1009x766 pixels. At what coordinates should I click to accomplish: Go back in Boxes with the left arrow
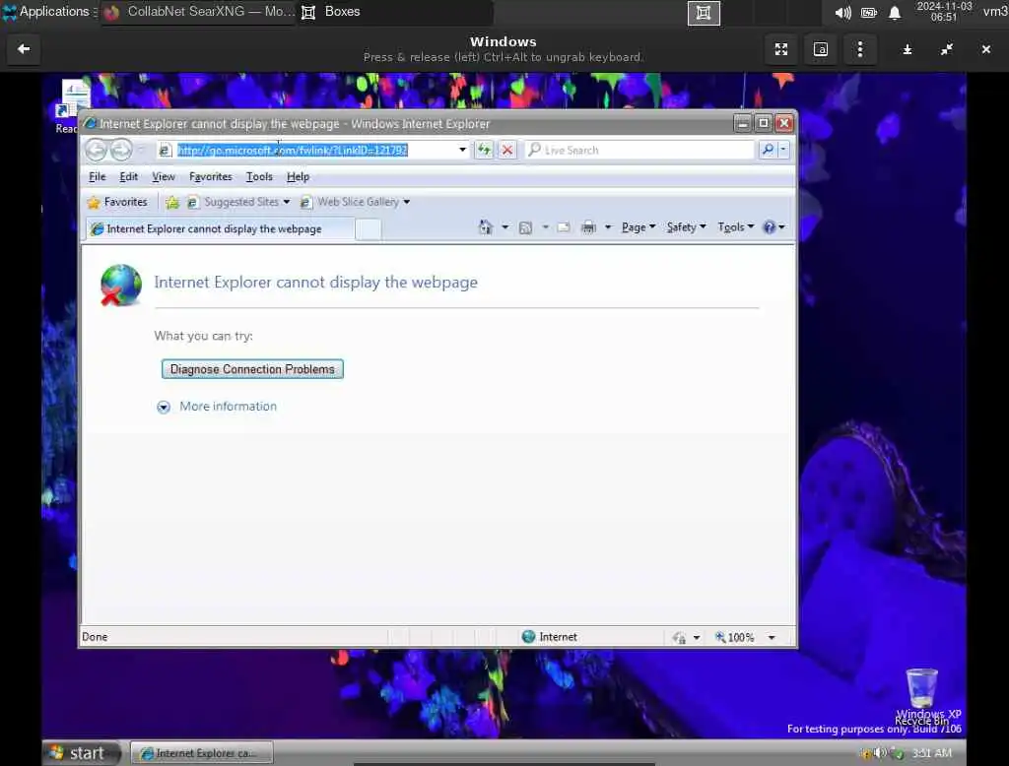coord(24,49)
